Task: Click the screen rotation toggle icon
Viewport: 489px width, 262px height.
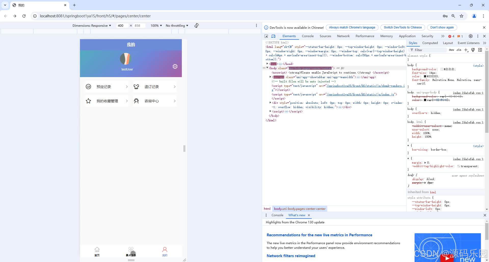Action: tap(196, 25)
